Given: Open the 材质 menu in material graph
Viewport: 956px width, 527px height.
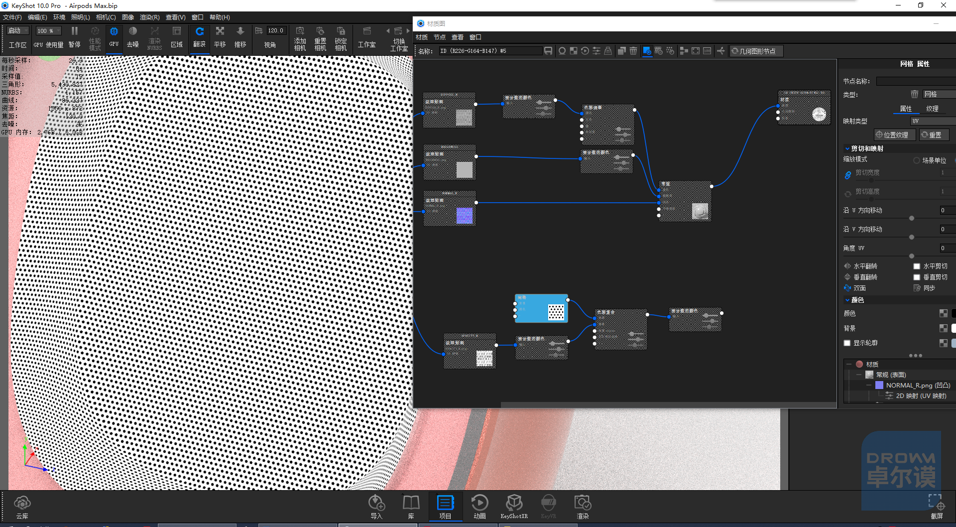Looking at the screenshot, I should [x=422, y=37].
